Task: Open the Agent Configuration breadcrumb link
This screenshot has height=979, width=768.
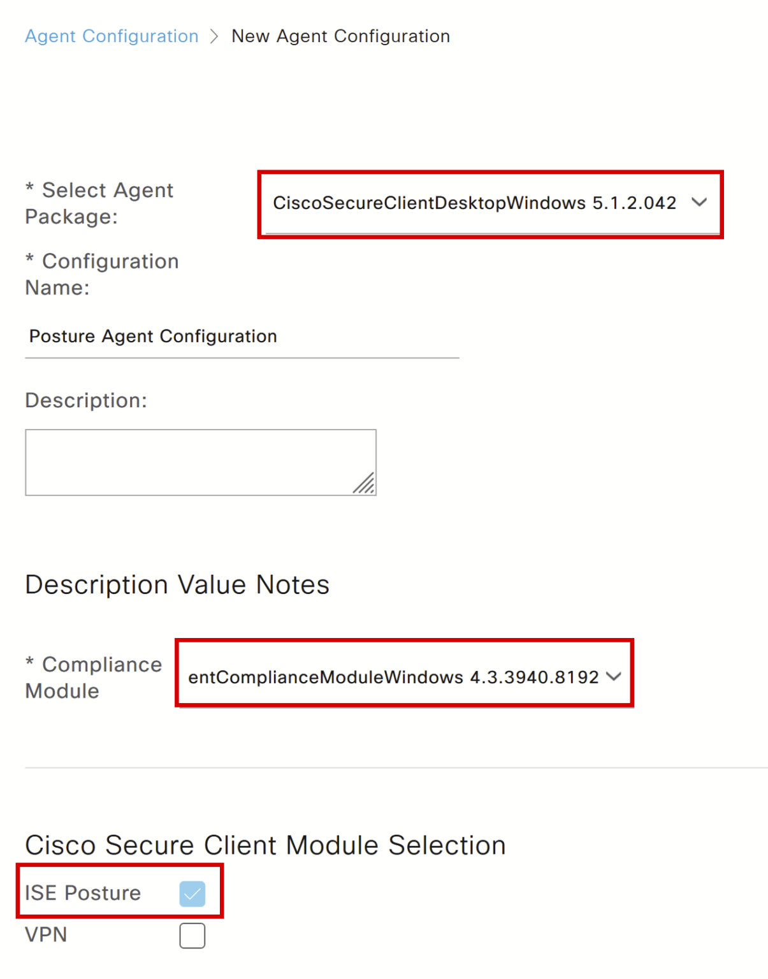Action: pyautogui.click(x=111, y=36)
